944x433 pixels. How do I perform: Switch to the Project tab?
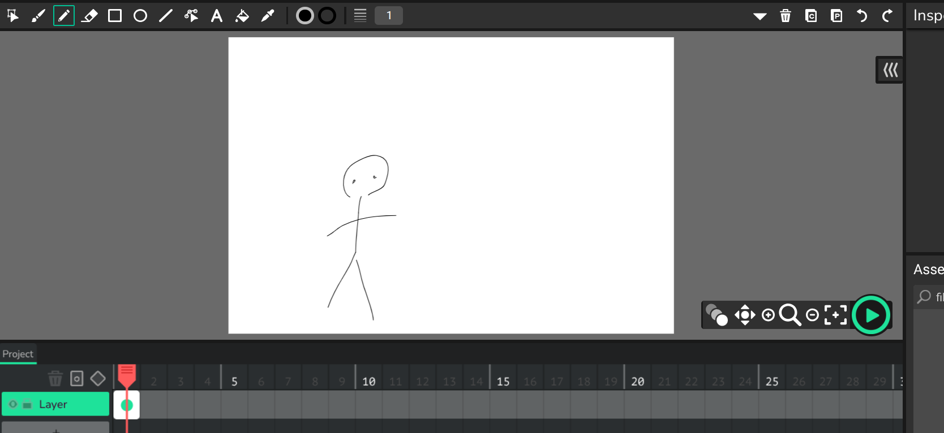coord(18,354)
